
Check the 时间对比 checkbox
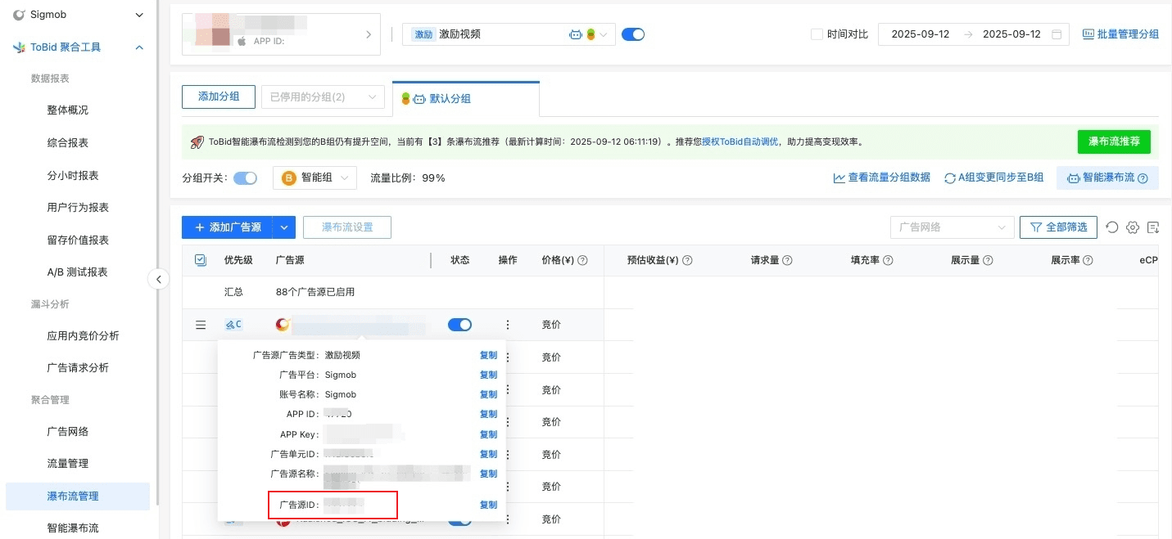coord(816,34)
